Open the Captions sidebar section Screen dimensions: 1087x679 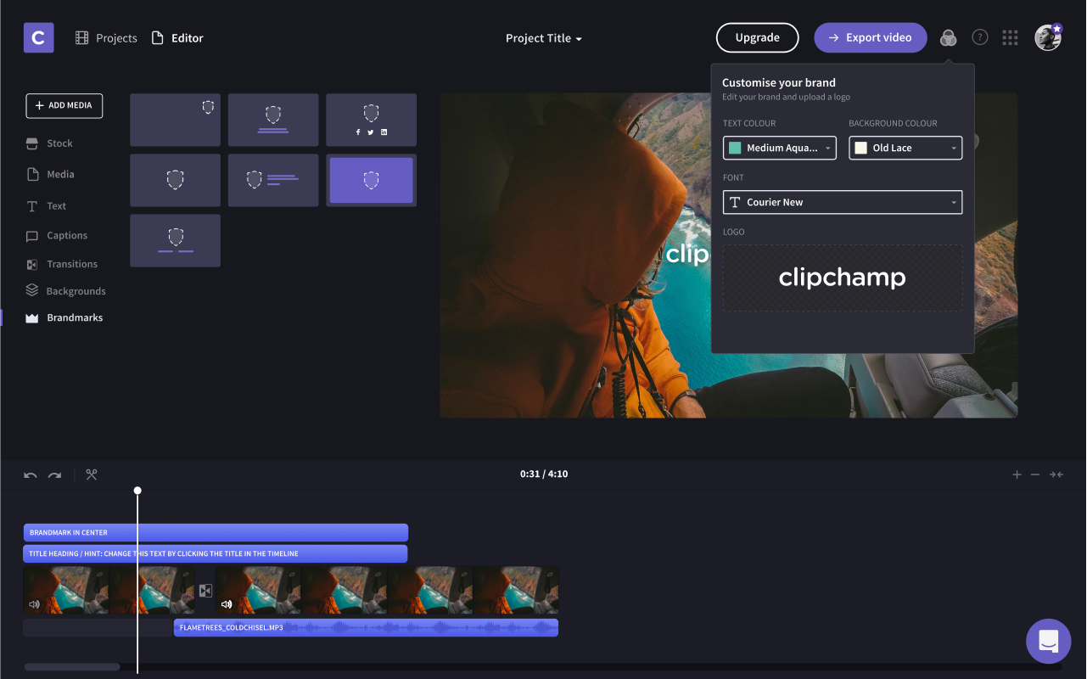click(56, 236)
